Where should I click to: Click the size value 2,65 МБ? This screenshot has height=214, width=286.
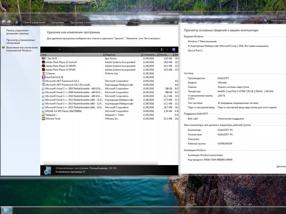tap(168, 58)
